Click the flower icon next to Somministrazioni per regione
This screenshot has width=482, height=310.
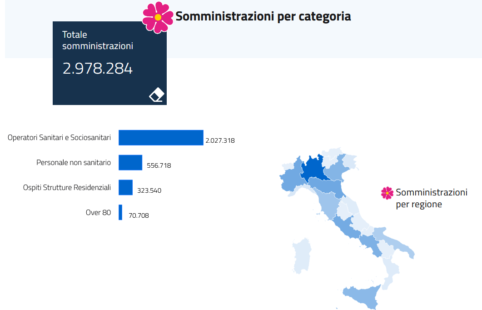[x=387, y=193]
